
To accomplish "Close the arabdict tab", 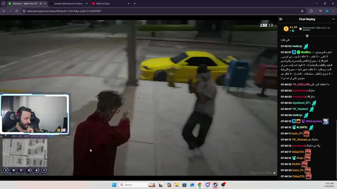I will pyautogui.click(x=87, y=4).
